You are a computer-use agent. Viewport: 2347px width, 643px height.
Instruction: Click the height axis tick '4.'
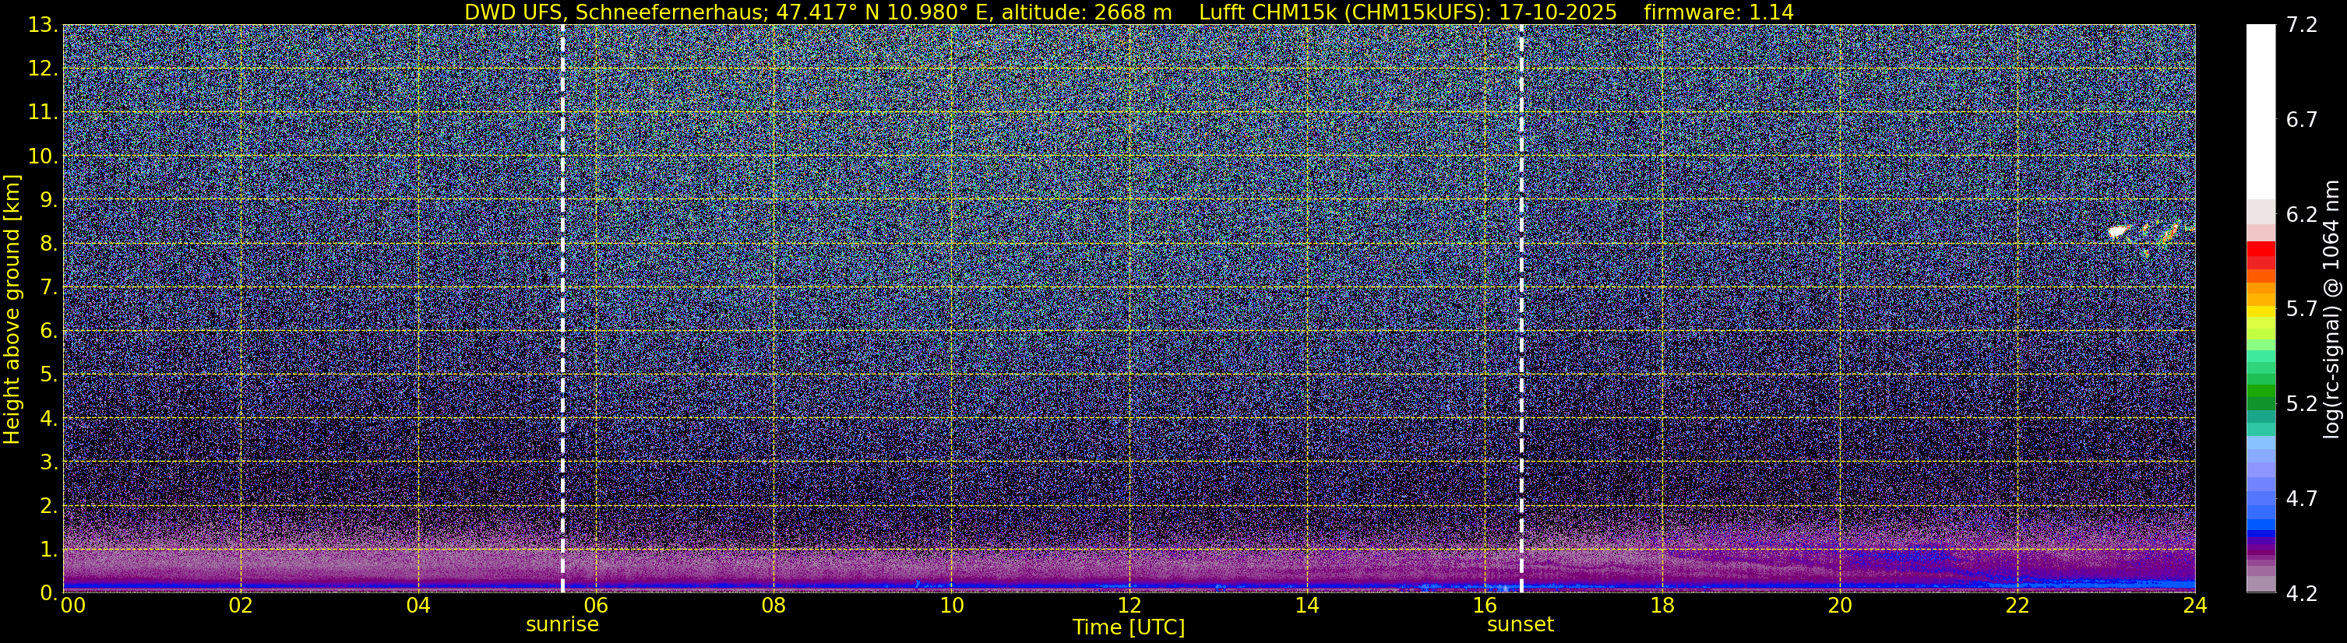pyautogui.click(x=49, y=418)
